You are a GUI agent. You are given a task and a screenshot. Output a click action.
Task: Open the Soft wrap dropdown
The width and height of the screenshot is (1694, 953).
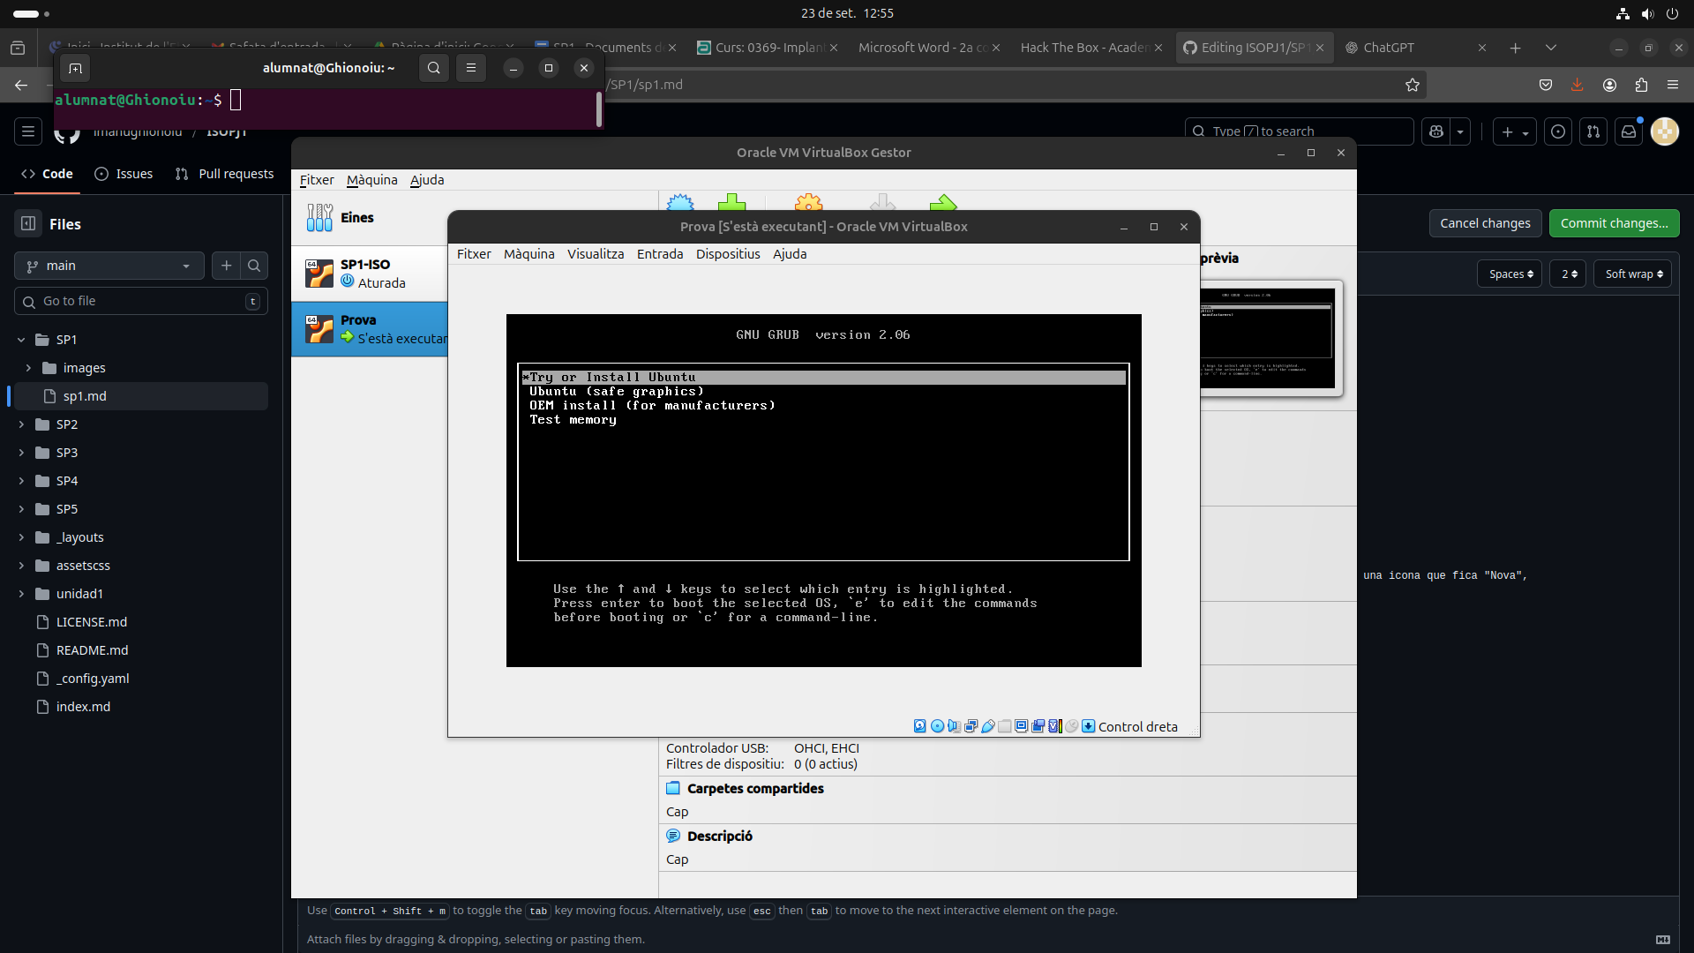pyautogui.click(x=1633, y=274)
